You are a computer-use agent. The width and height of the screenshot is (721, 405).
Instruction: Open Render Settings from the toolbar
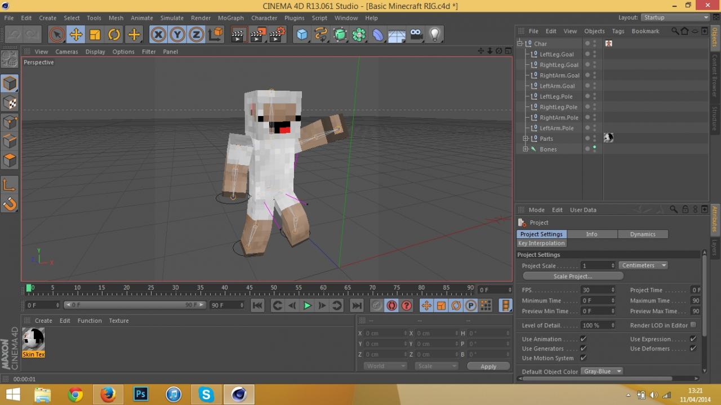pos(275,34)
